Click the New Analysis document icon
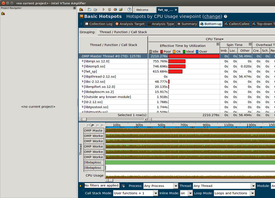 click(x=110, y=9)
